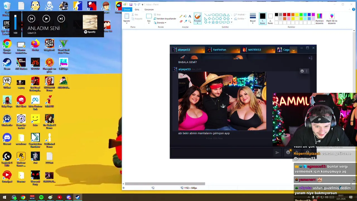Open Customize Quick Access Toolbar dropdown
The height and width of the screenshot is (201, 357).
[x=143, y=4]
